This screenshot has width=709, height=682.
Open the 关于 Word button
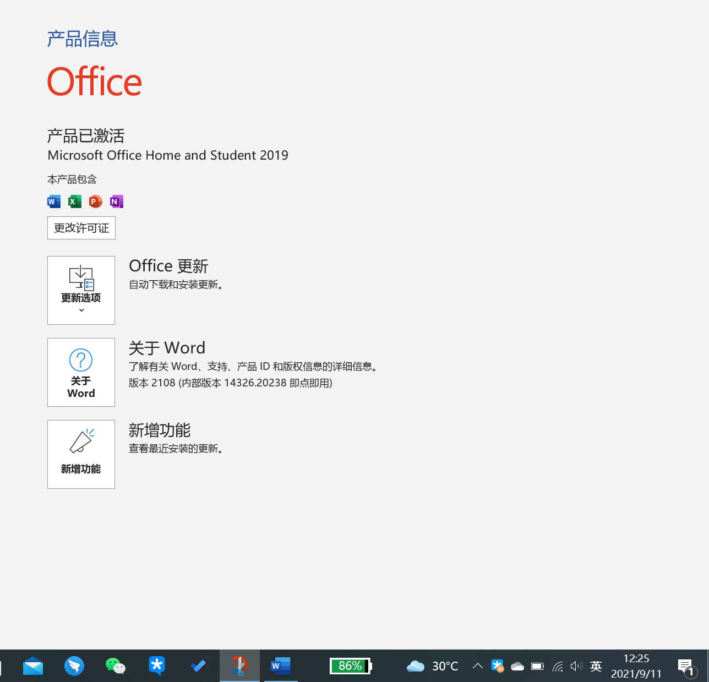click(81, 372)
